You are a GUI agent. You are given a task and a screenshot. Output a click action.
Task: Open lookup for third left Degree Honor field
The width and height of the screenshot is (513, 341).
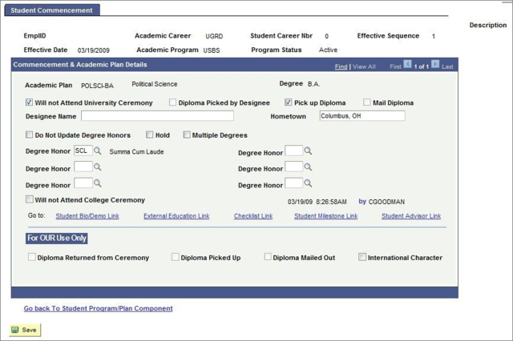tap(98, 183)
